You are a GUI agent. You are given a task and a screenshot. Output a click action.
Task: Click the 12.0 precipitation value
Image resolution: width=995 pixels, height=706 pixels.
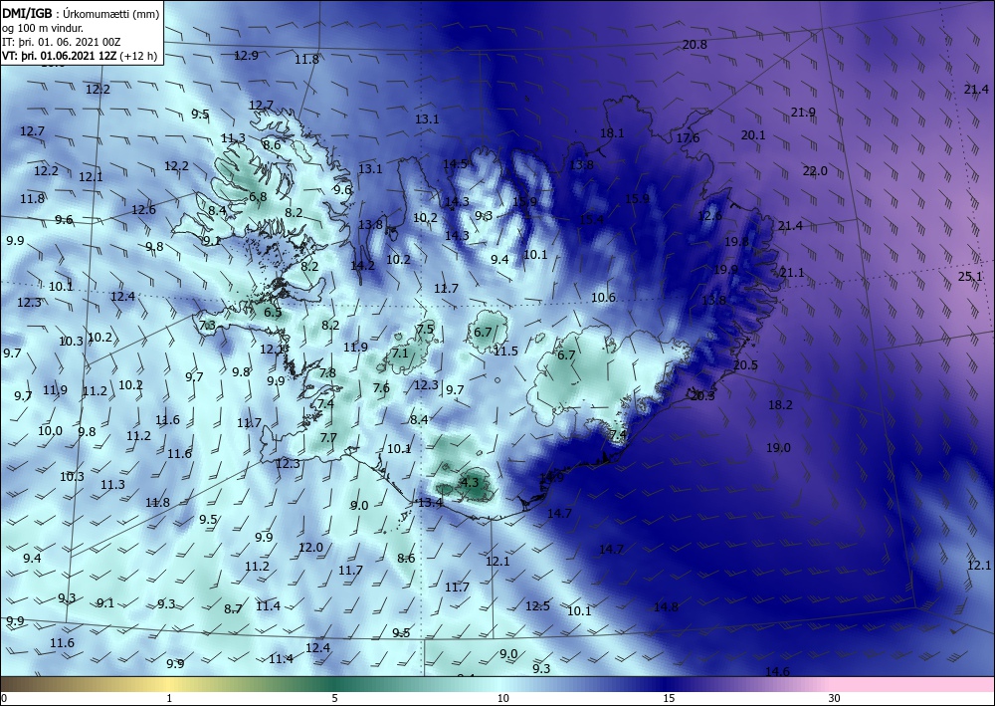point(310,548)
